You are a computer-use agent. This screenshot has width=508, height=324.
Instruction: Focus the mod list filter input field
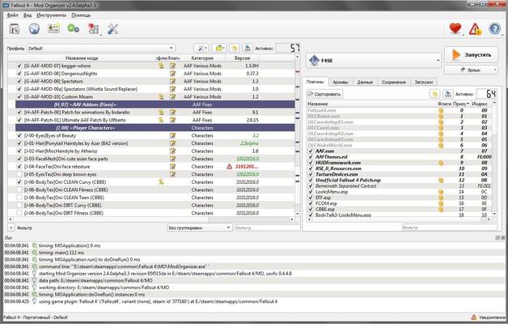[x=268, y=228]
